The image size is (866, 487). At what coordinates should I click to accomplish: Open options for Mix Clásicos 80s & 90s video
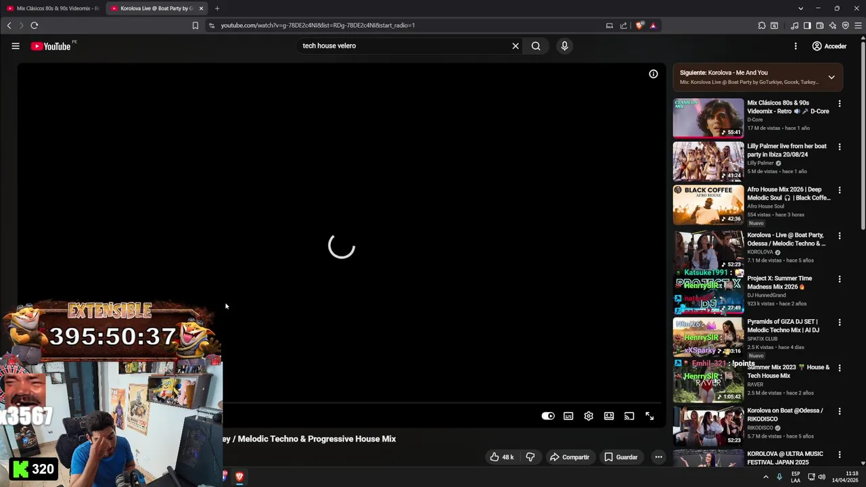coord(840,103)
